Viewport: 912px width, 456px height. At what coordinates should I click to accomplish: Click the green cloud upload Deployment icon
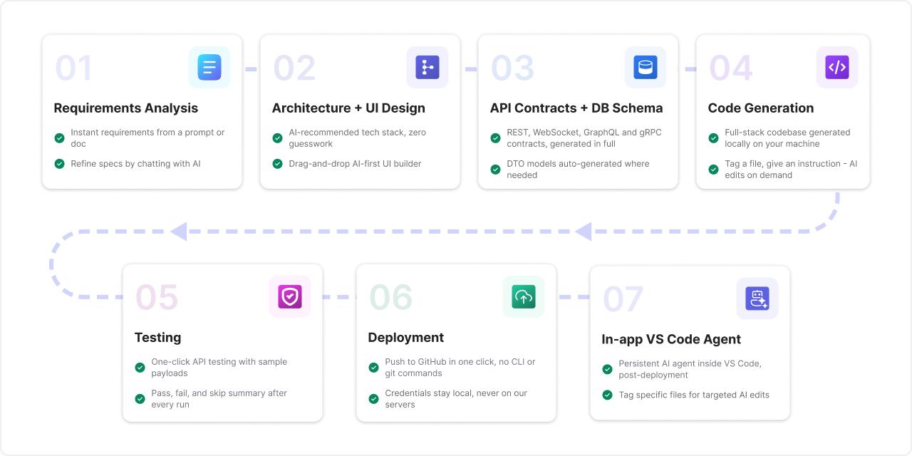pos(524,296)
